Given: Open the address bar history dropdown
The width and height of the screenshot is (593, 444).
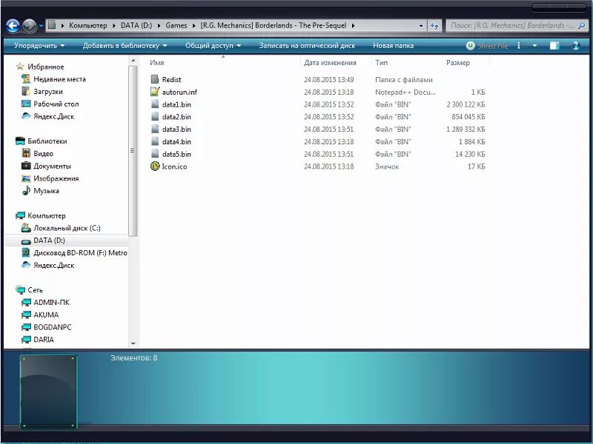Looking at the screenshot, I should [421, 26].
